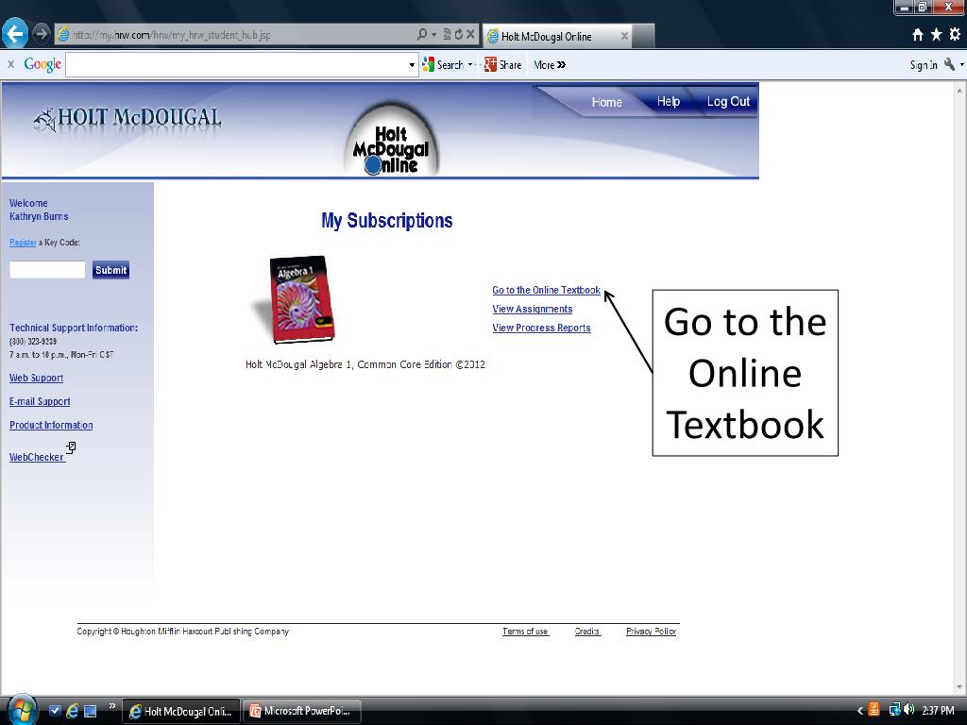
Task: Switch to Microsoft PowerPoint taskbar button
Action: point(301,711)
